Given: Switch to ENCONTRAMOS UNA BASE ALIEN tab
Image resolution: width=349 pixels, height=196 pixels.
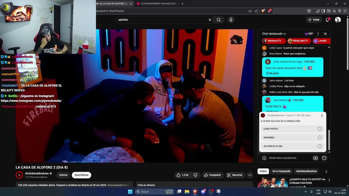Looking at the screenshot, I should (x=157, y=4).
